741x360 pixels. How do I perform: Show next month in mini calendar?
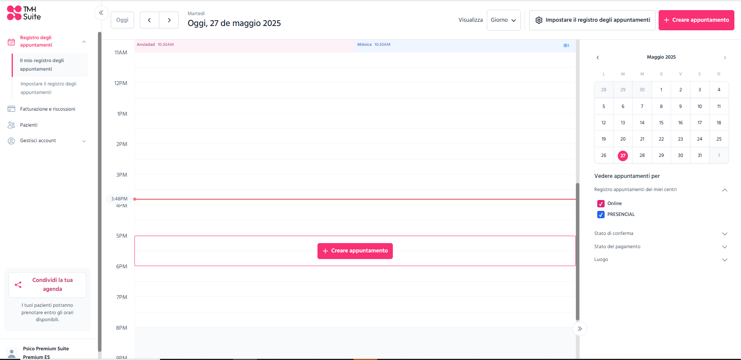pos(725,57)
